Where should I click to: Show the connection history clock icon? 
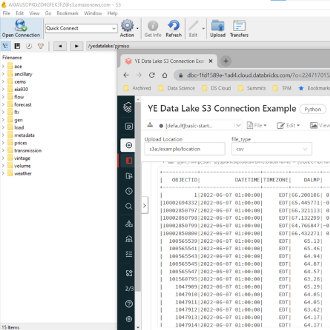pyautogui.click(x=29, y=46)
